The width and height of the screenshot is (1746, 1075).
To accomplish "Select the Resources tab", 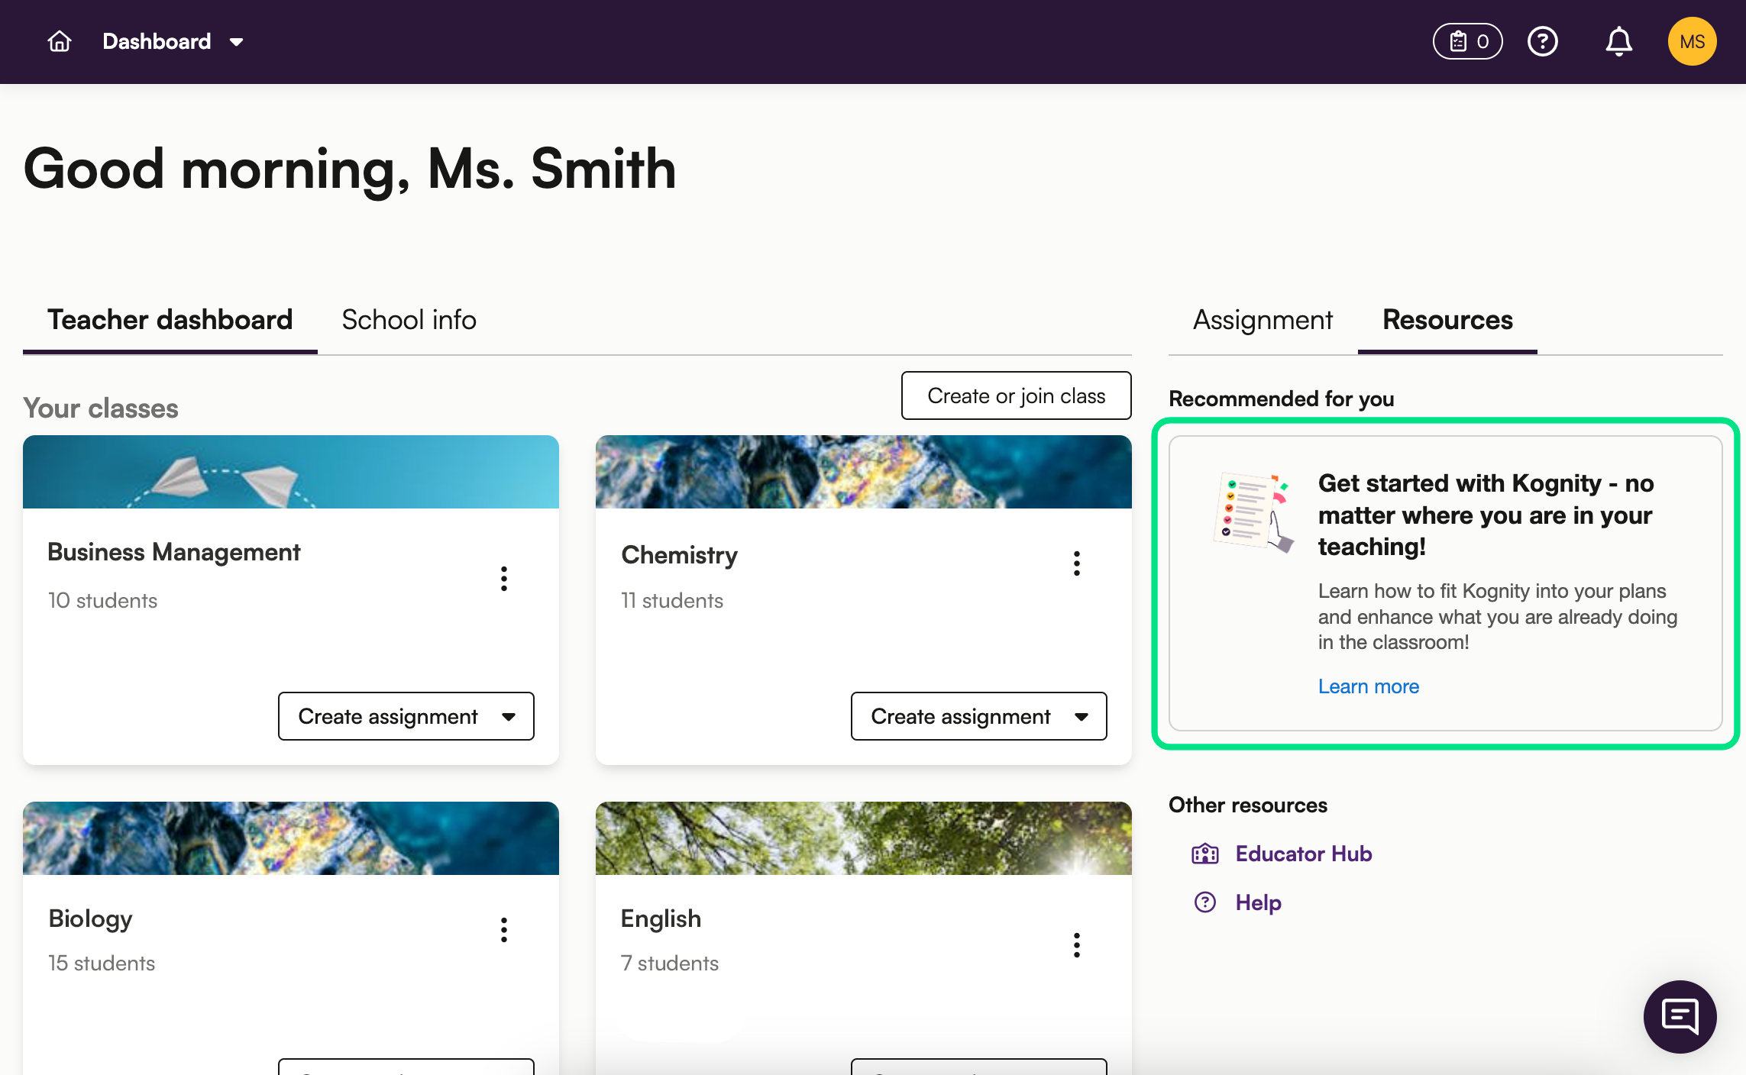I will 1447,320.
